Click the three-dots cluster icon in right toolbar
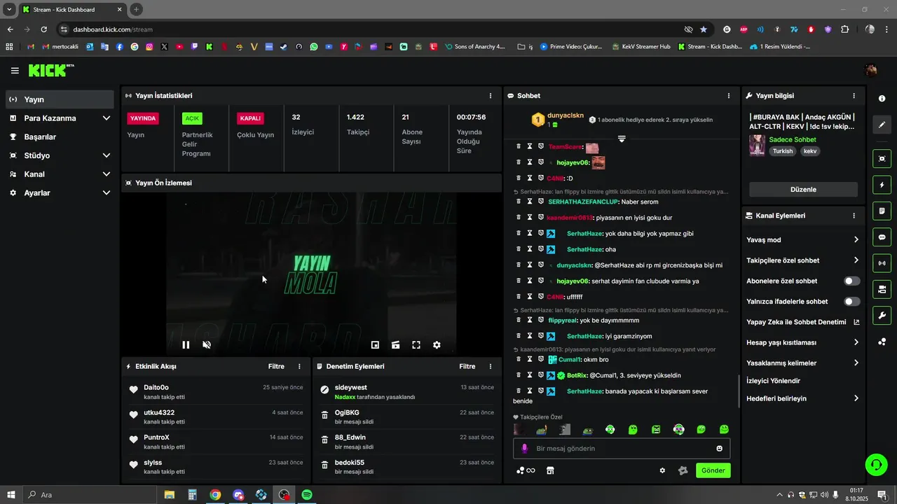This screenshot has width=897, height=504. [882, 342]
